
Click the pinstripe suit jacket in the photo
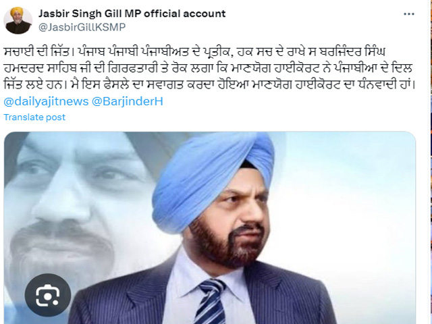pyautogui.click(x=290, y=298)
